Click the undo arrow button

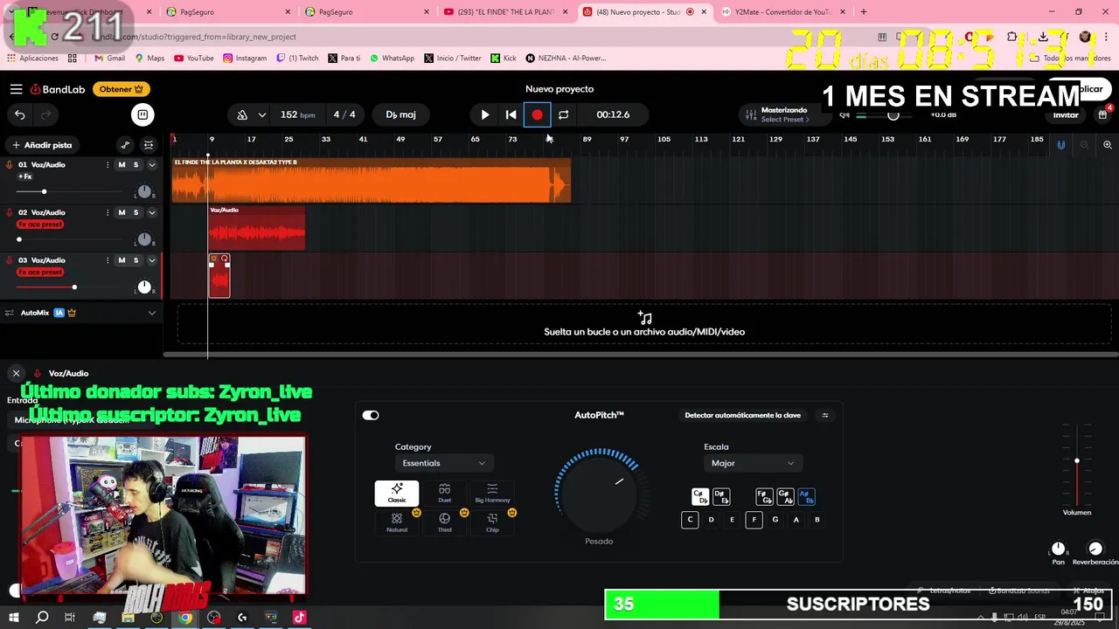tap(20, 114)
